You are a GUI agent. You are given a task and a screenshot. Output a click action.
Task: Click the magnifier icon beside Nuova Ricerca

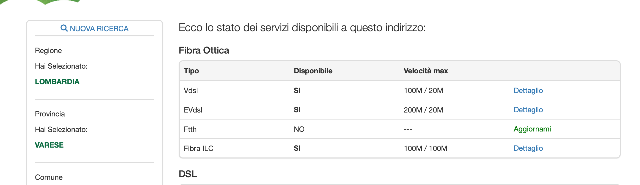point(64,28)
